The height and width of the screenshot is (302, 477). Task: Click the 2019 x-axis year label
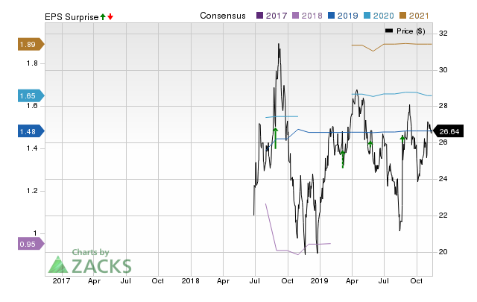point(320,280)
